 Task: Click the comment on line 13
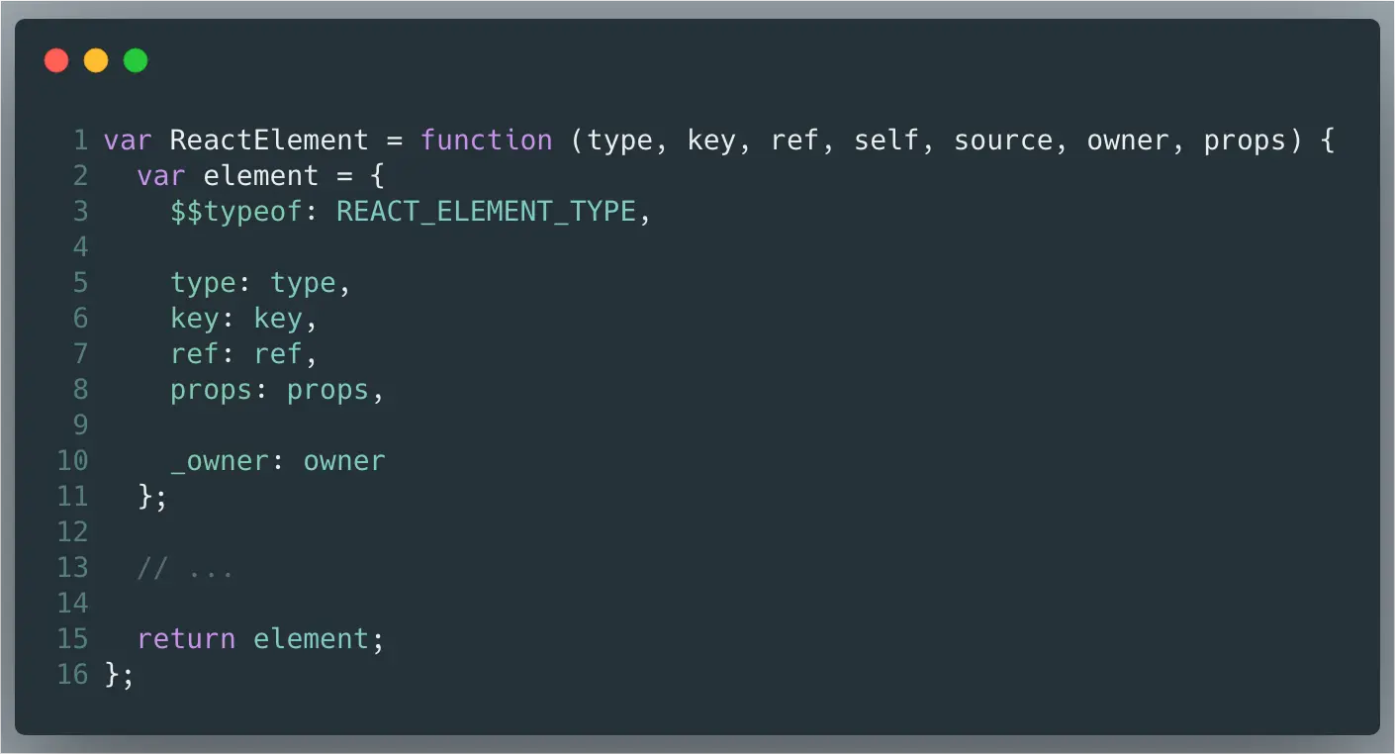coord(185,569)
